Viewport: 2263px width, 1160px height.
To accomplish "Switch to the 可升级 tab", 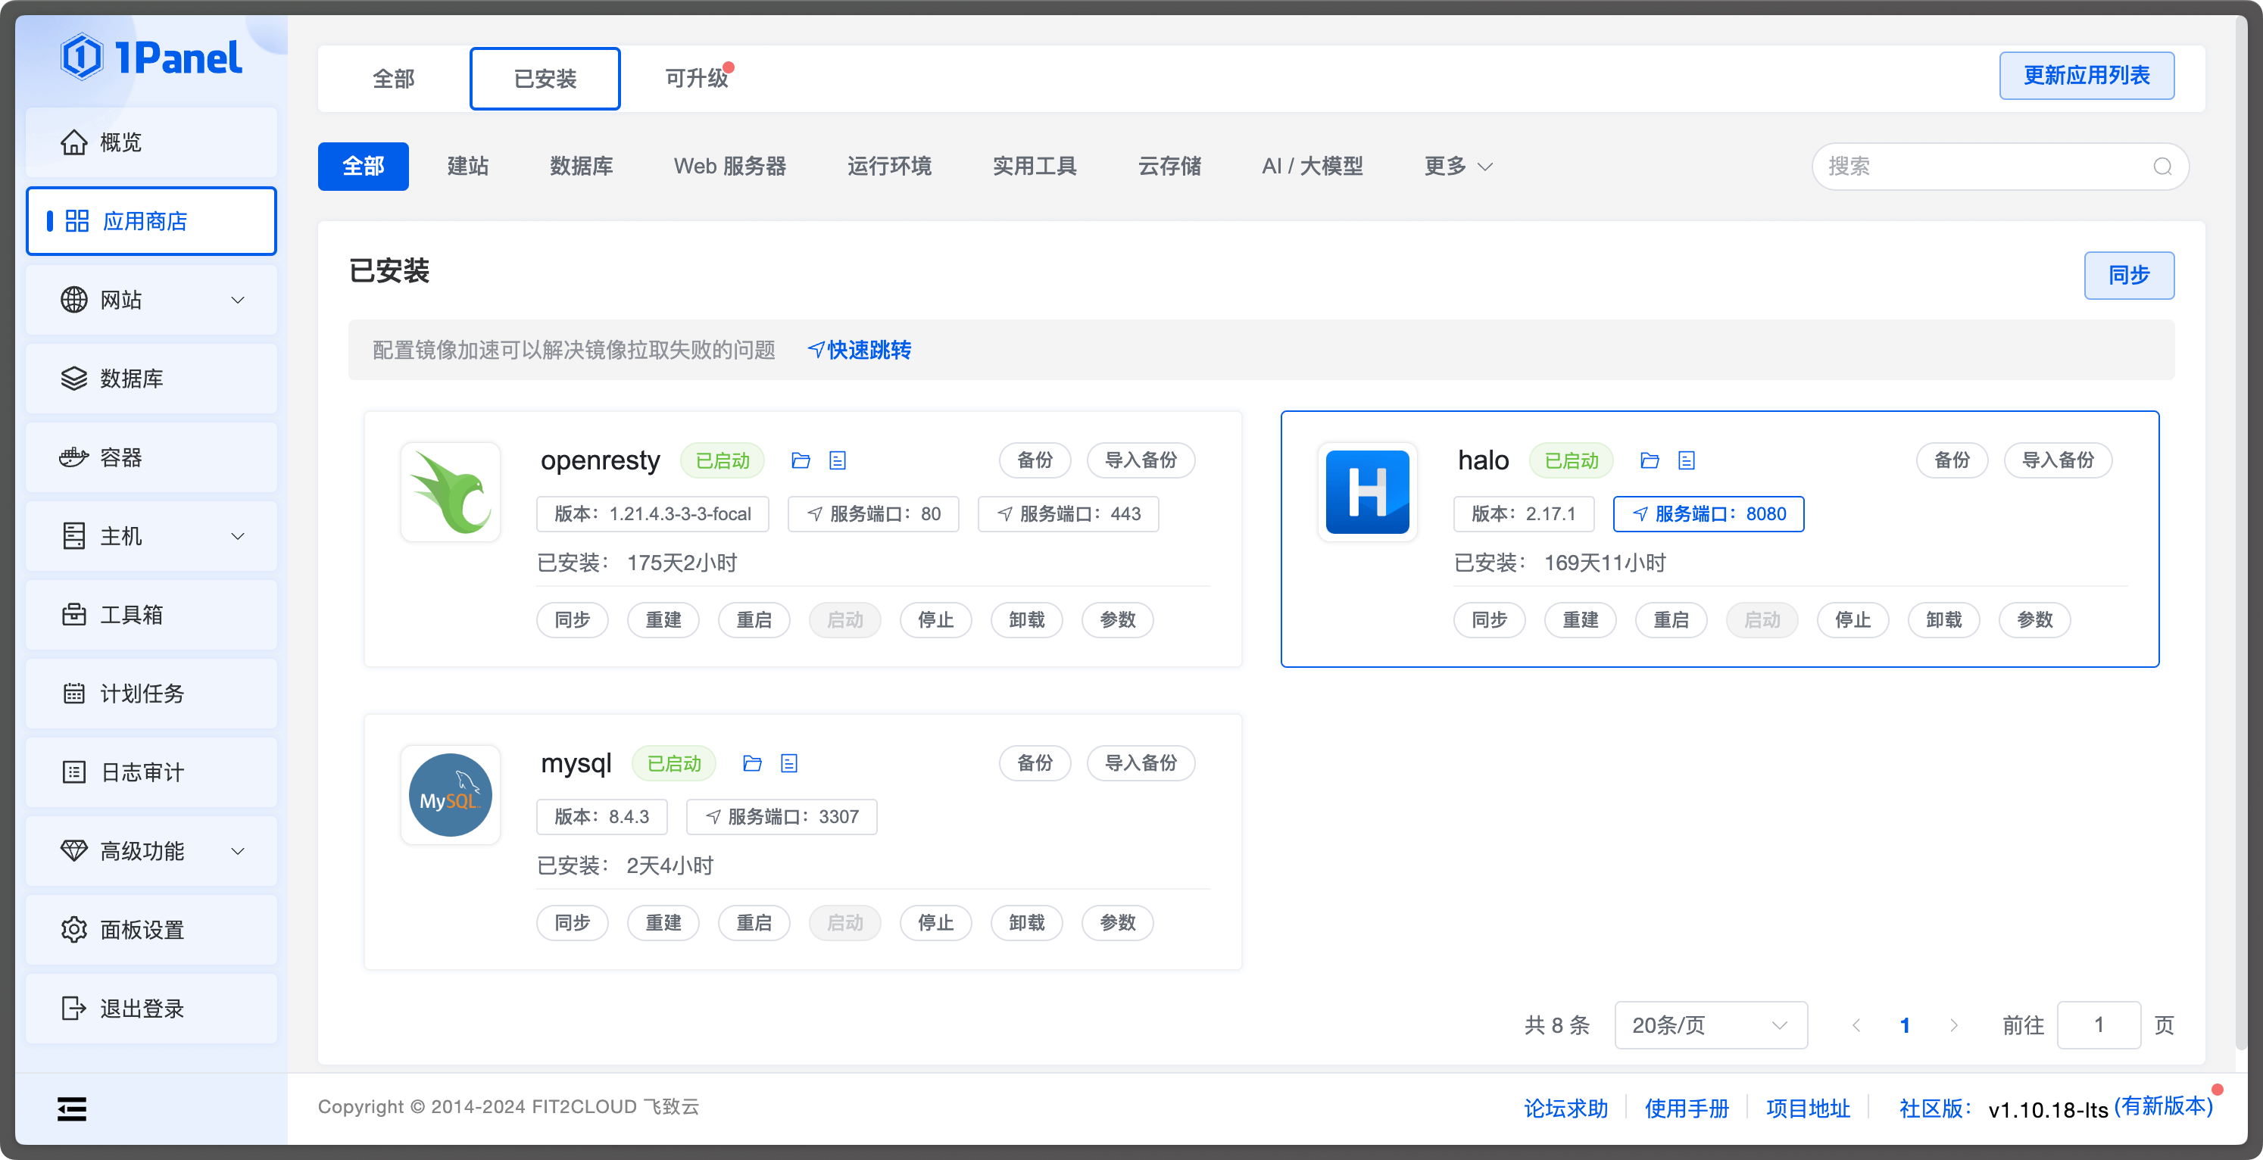I will tap(695, 78).
